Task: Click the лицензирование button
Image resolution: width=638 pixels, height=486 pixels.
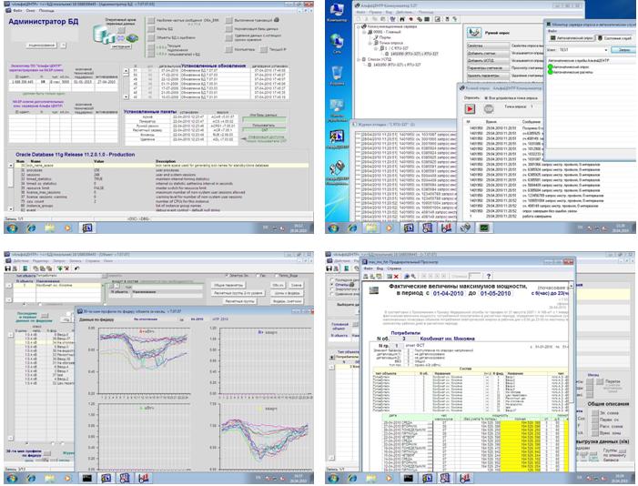Action: coord(41,46)
